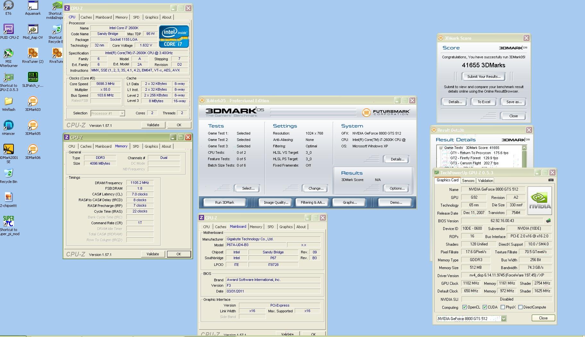Click the GPU-Z Name field value
Screen dimensions: 585x337
pyautogui.click(x=493, y=189)
